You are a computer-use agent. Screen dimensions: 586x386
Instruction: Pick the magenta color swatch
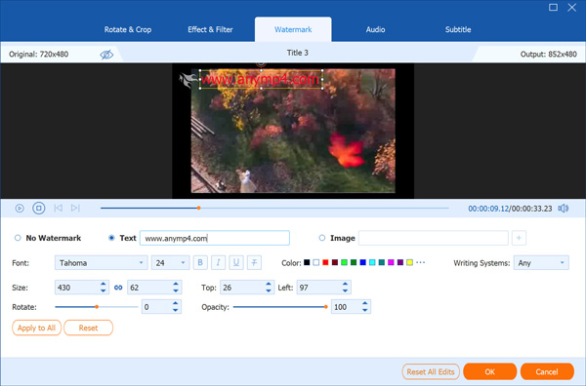[x=391, y=262]
